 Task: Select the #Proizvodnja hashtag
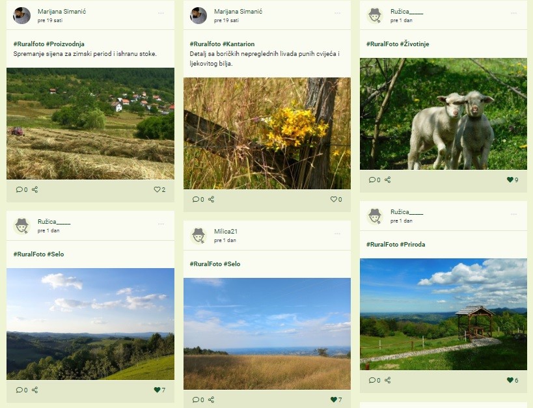[65, 44]
